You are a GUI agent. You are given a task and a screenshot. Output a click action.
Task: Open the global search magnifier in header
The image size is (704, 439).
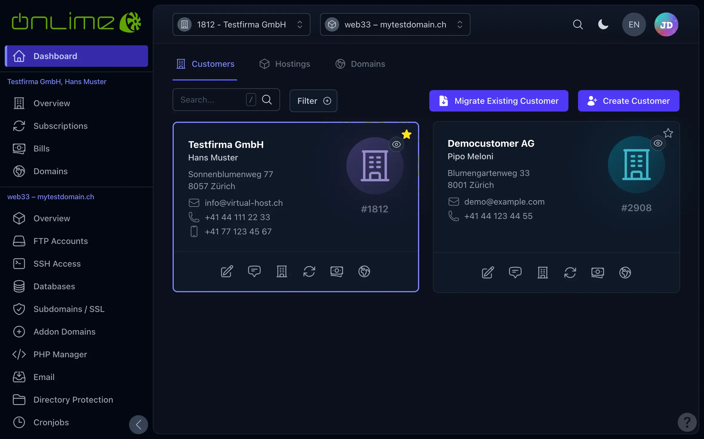pyautogui.click(x=578, y=24)
